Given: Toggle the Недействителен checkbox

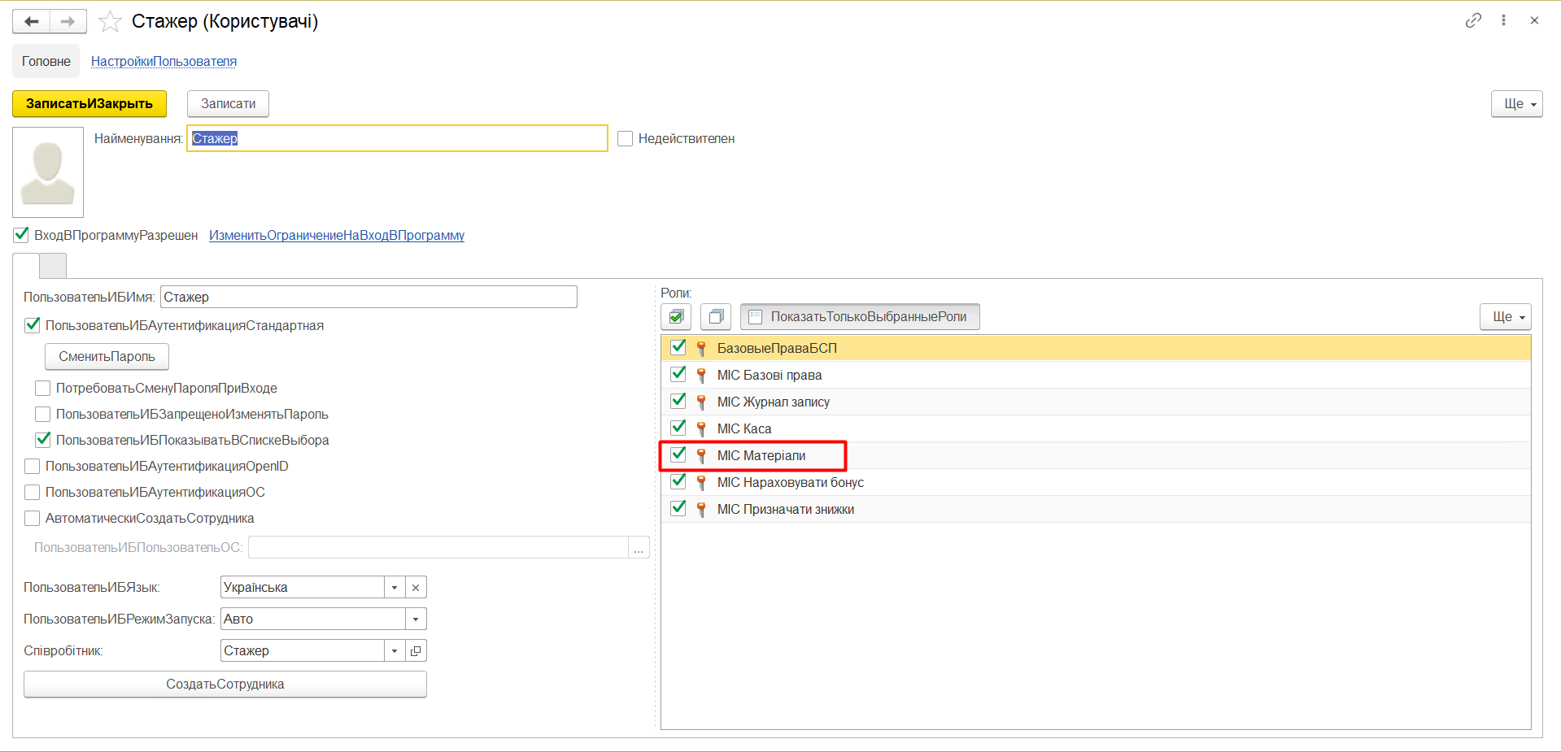Looking at the screenshot, I should (625, 139).
